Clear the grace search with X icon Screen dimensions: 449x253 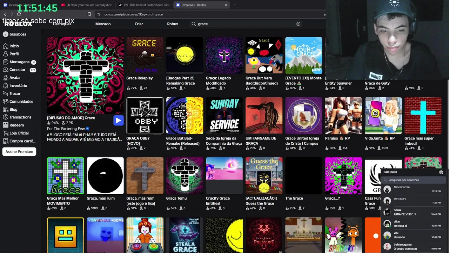298,24
